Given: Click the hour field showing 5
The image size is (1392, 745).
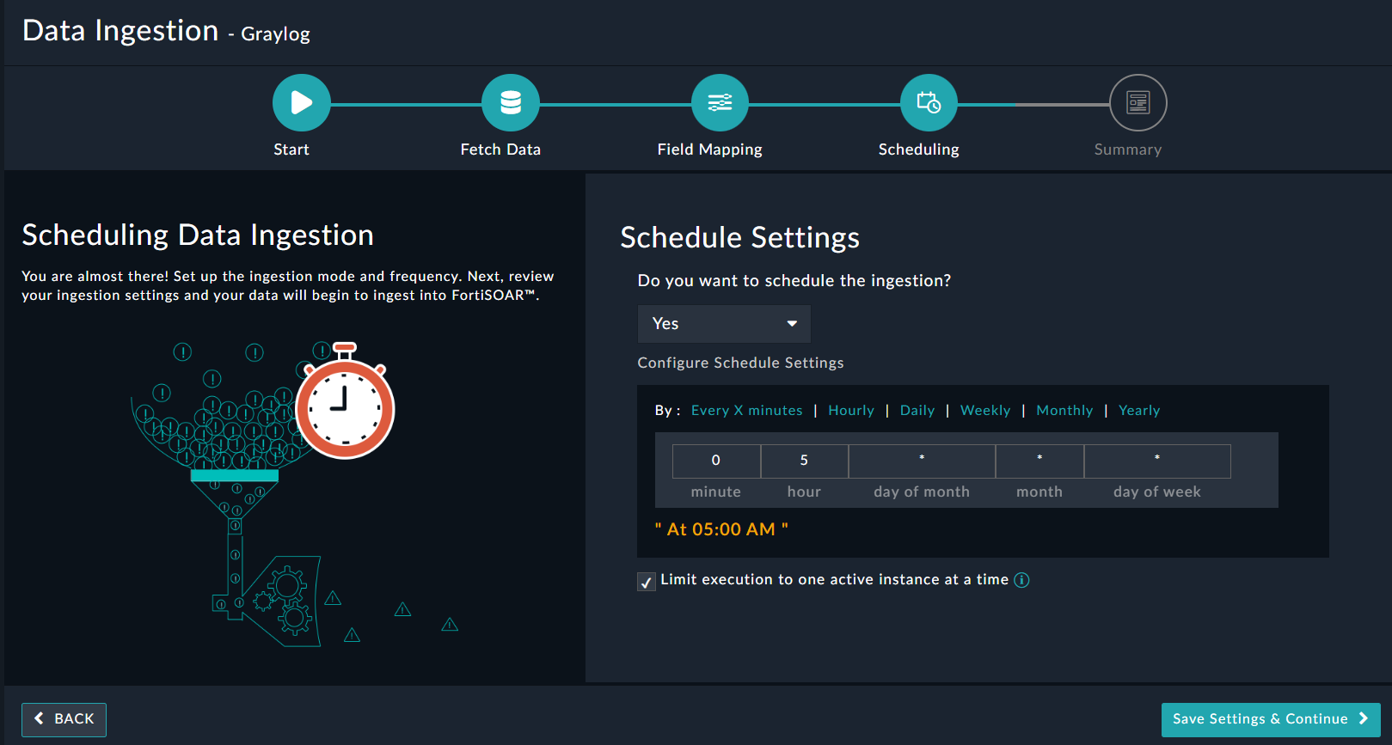Looking at the screenshot, I should click(804, 461).
